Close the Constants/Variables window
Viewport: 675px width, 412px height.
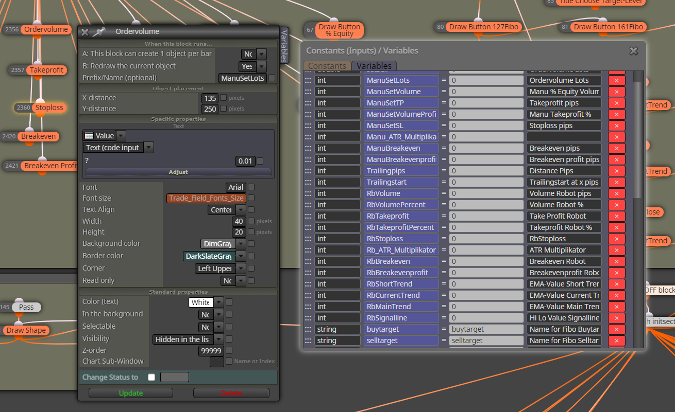click(x=634, y=51)
